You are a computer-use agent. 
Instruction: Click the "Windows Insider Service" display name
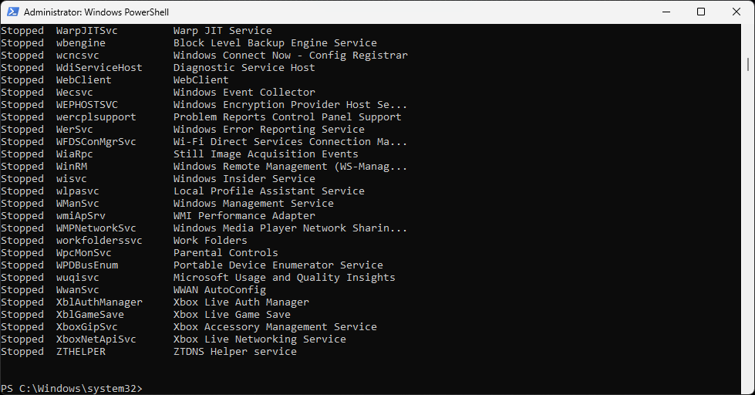244,179
